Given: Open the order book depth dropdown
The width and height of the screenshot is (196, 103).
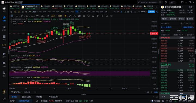Looking at the screenshot, I should pyautogui.click(x=165, y=24).
